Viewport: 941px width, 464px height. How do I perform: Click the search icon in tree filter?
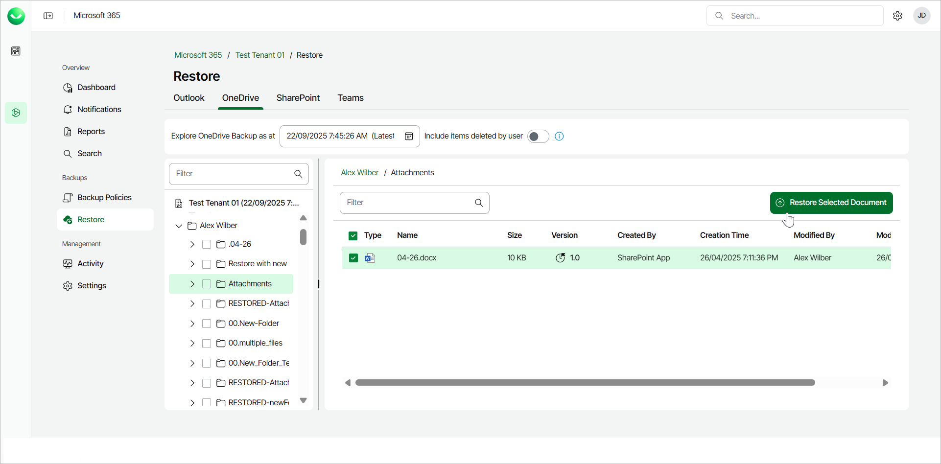click(x=298, y=174)
